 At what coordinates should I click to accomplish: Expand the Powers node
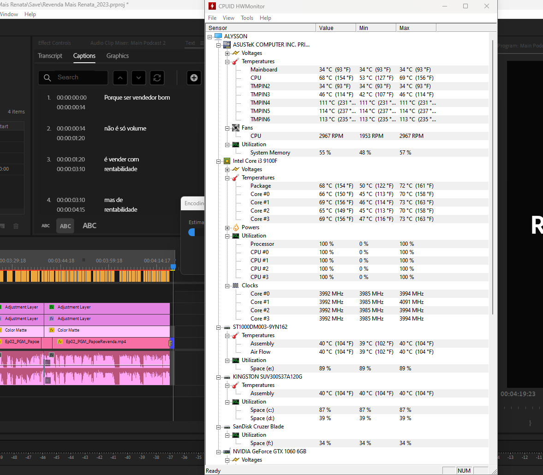point(227,228)
